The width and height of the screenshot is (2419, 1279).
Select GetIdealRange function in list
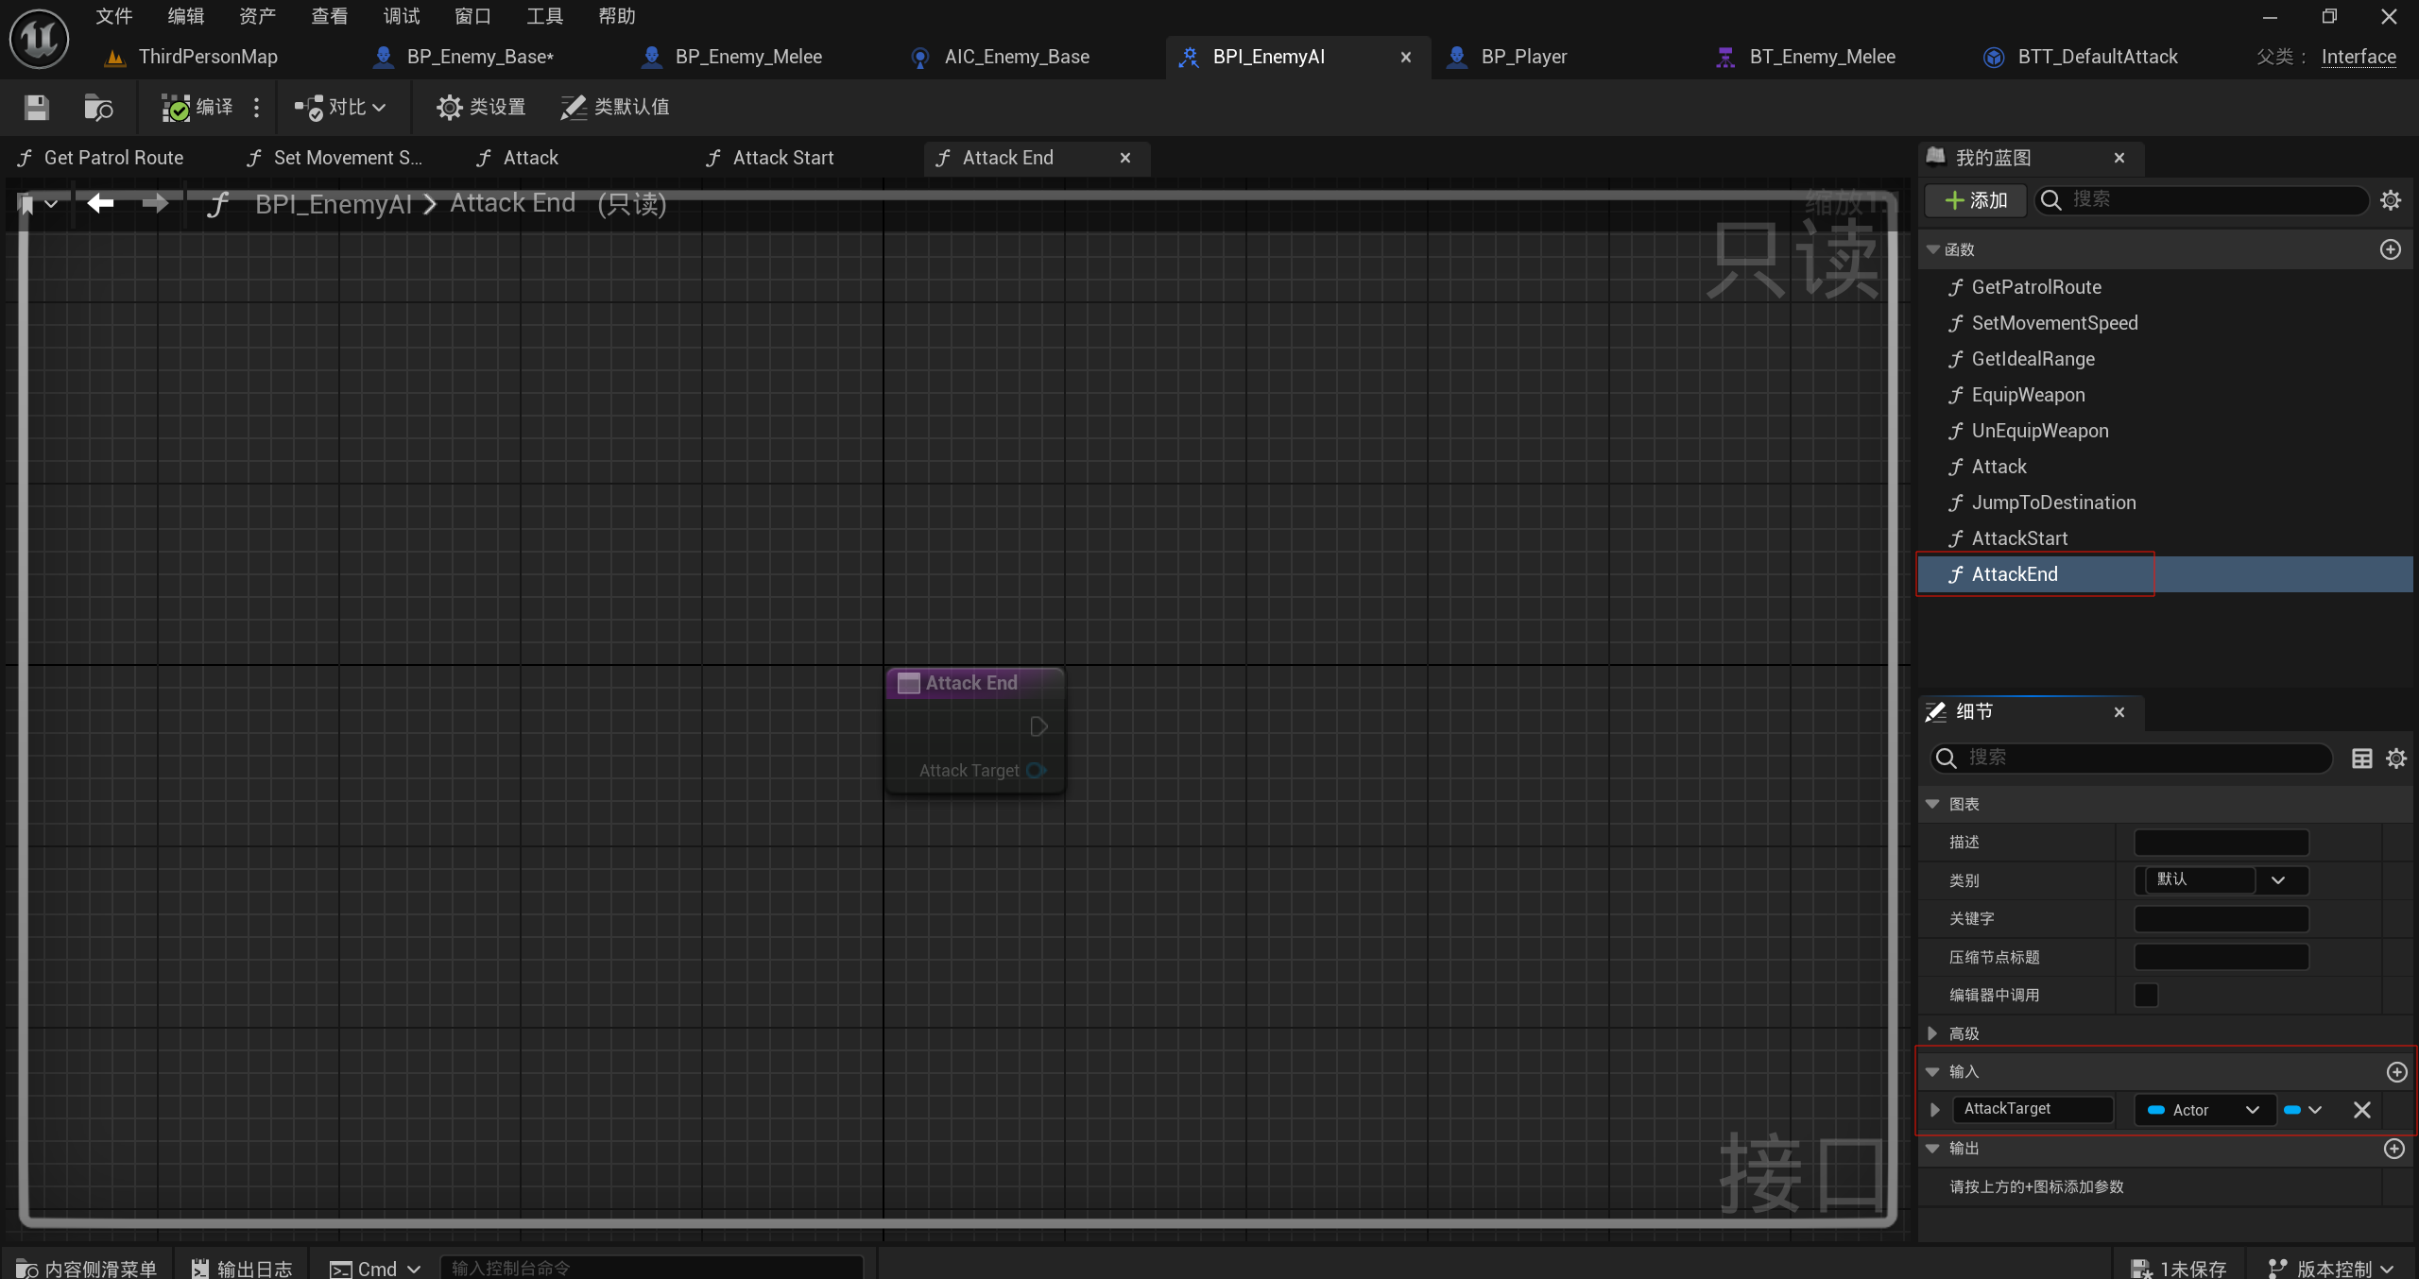2033,359
